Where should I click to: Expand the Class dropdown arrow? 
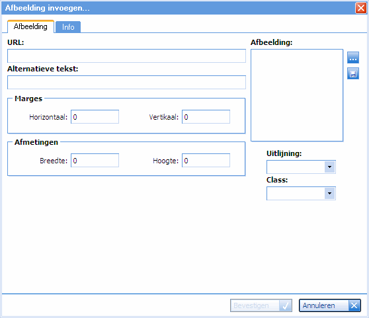[329, 193]
